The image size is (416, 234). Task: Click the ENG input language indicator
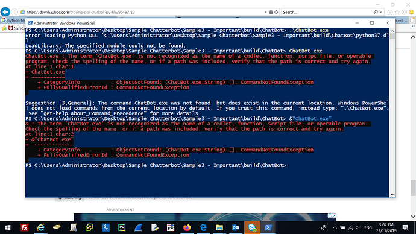(x=368, y=227)
